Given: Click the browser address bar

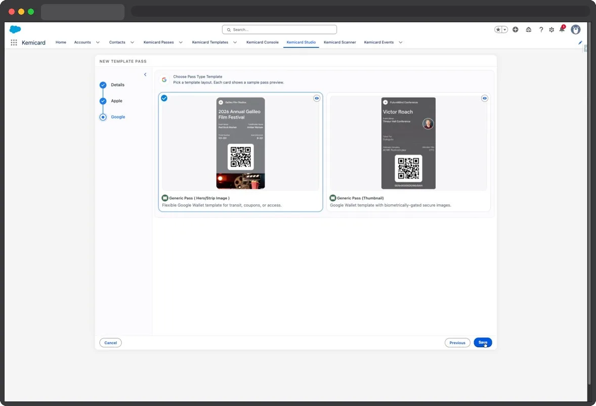Looking at the screenshot, I should [x=360, y=12].
